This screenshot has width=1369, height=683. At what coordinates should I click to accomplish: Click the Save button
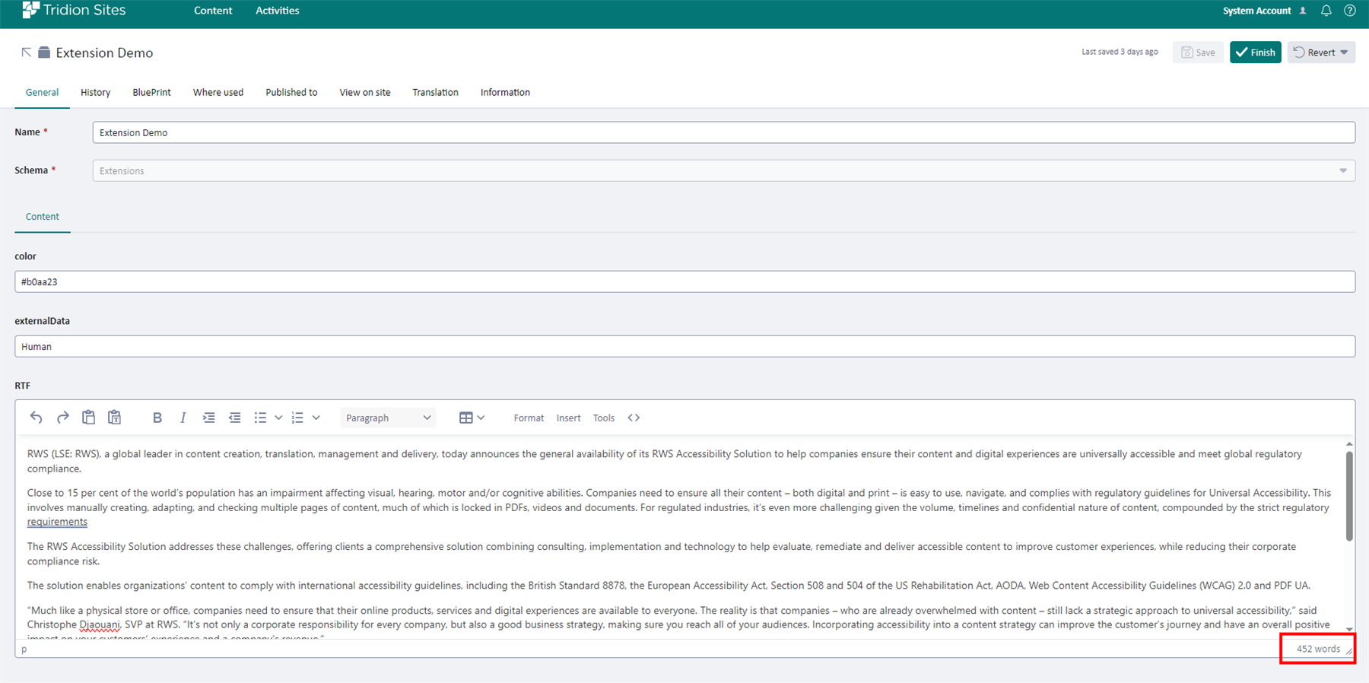pyautogui.click(x=1198, y=52)
